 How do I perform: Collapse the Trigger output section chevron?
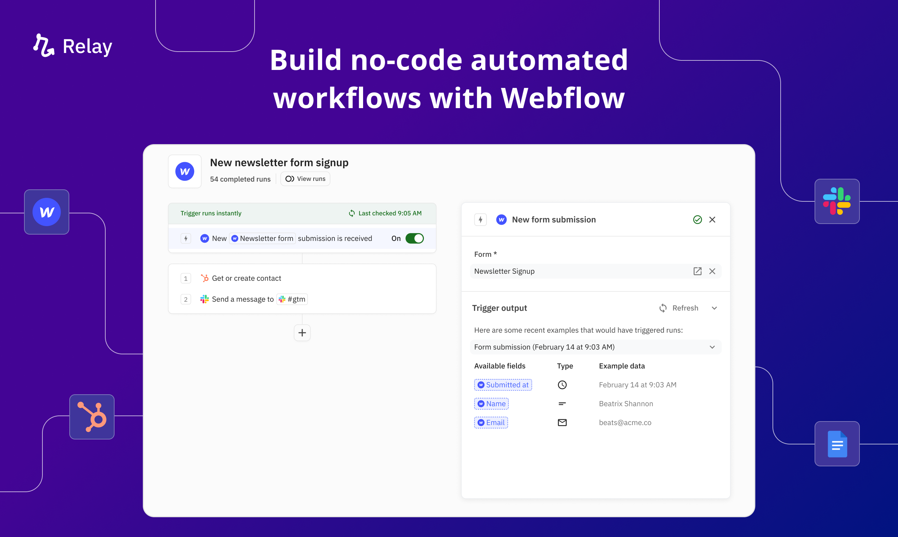[714, 308]
